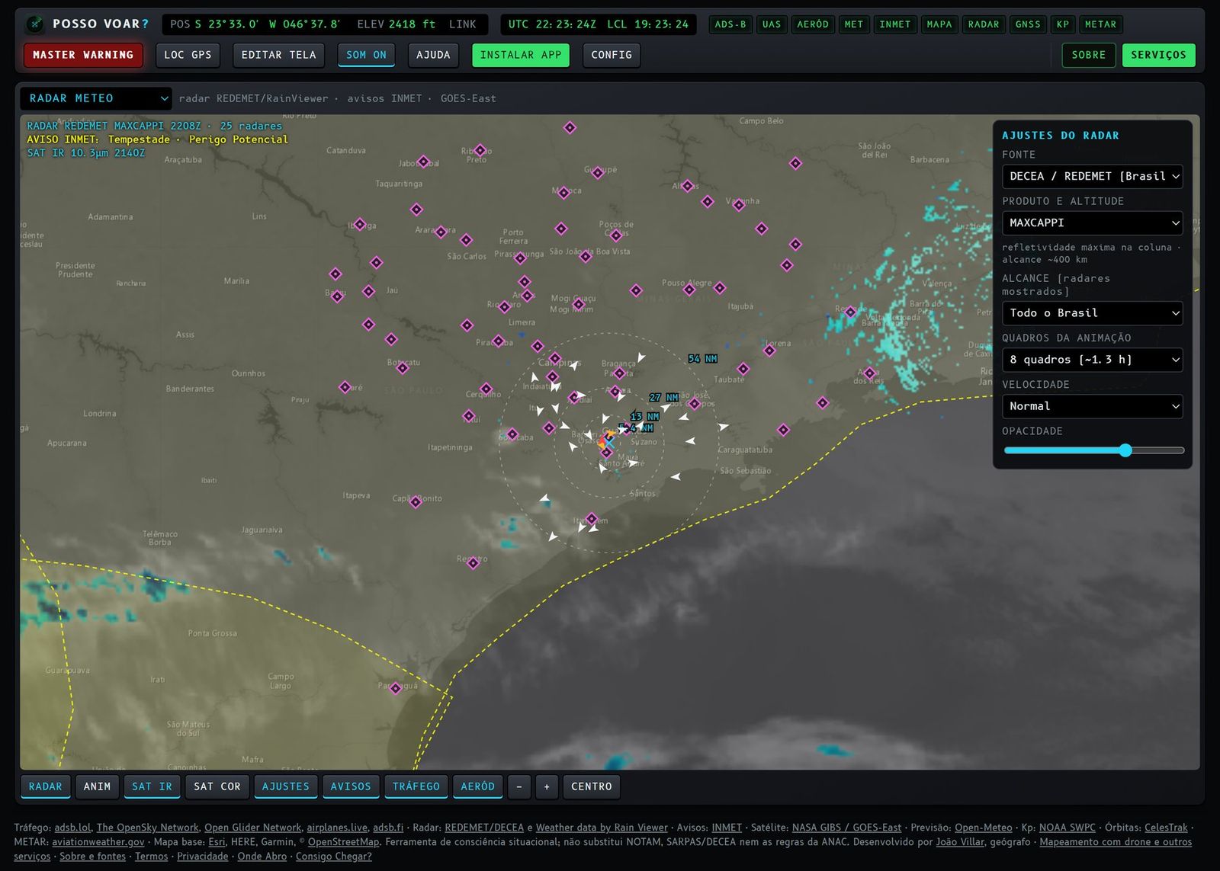Recenter map with CENTRO button
Image resolution: width=1220 pixels, height=871 pixels.
click(592, 786)
